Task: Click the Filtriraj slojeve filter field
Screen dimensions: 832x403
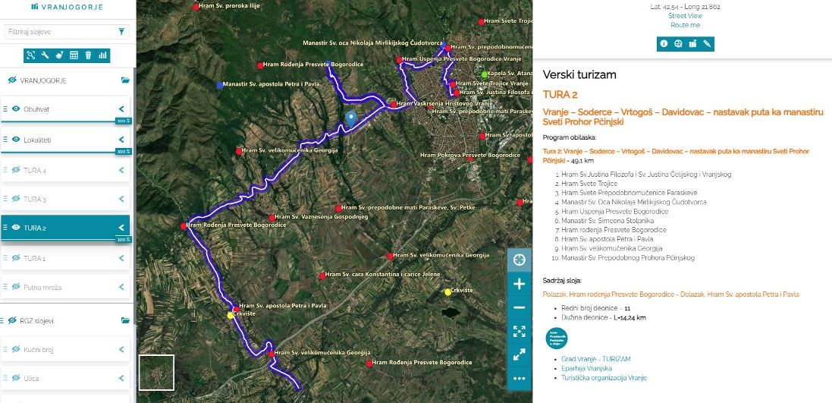Action: (59, 32)
